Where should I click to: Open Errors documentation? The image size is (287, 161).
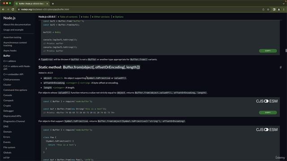(x=7, y=137)
